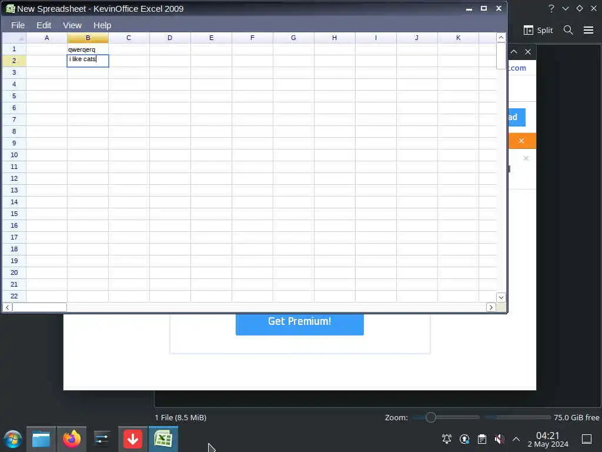The width and height of the screenshot is (602, 452).
Task: Click the show desktop icon
Action: click(x=587, y=439)
